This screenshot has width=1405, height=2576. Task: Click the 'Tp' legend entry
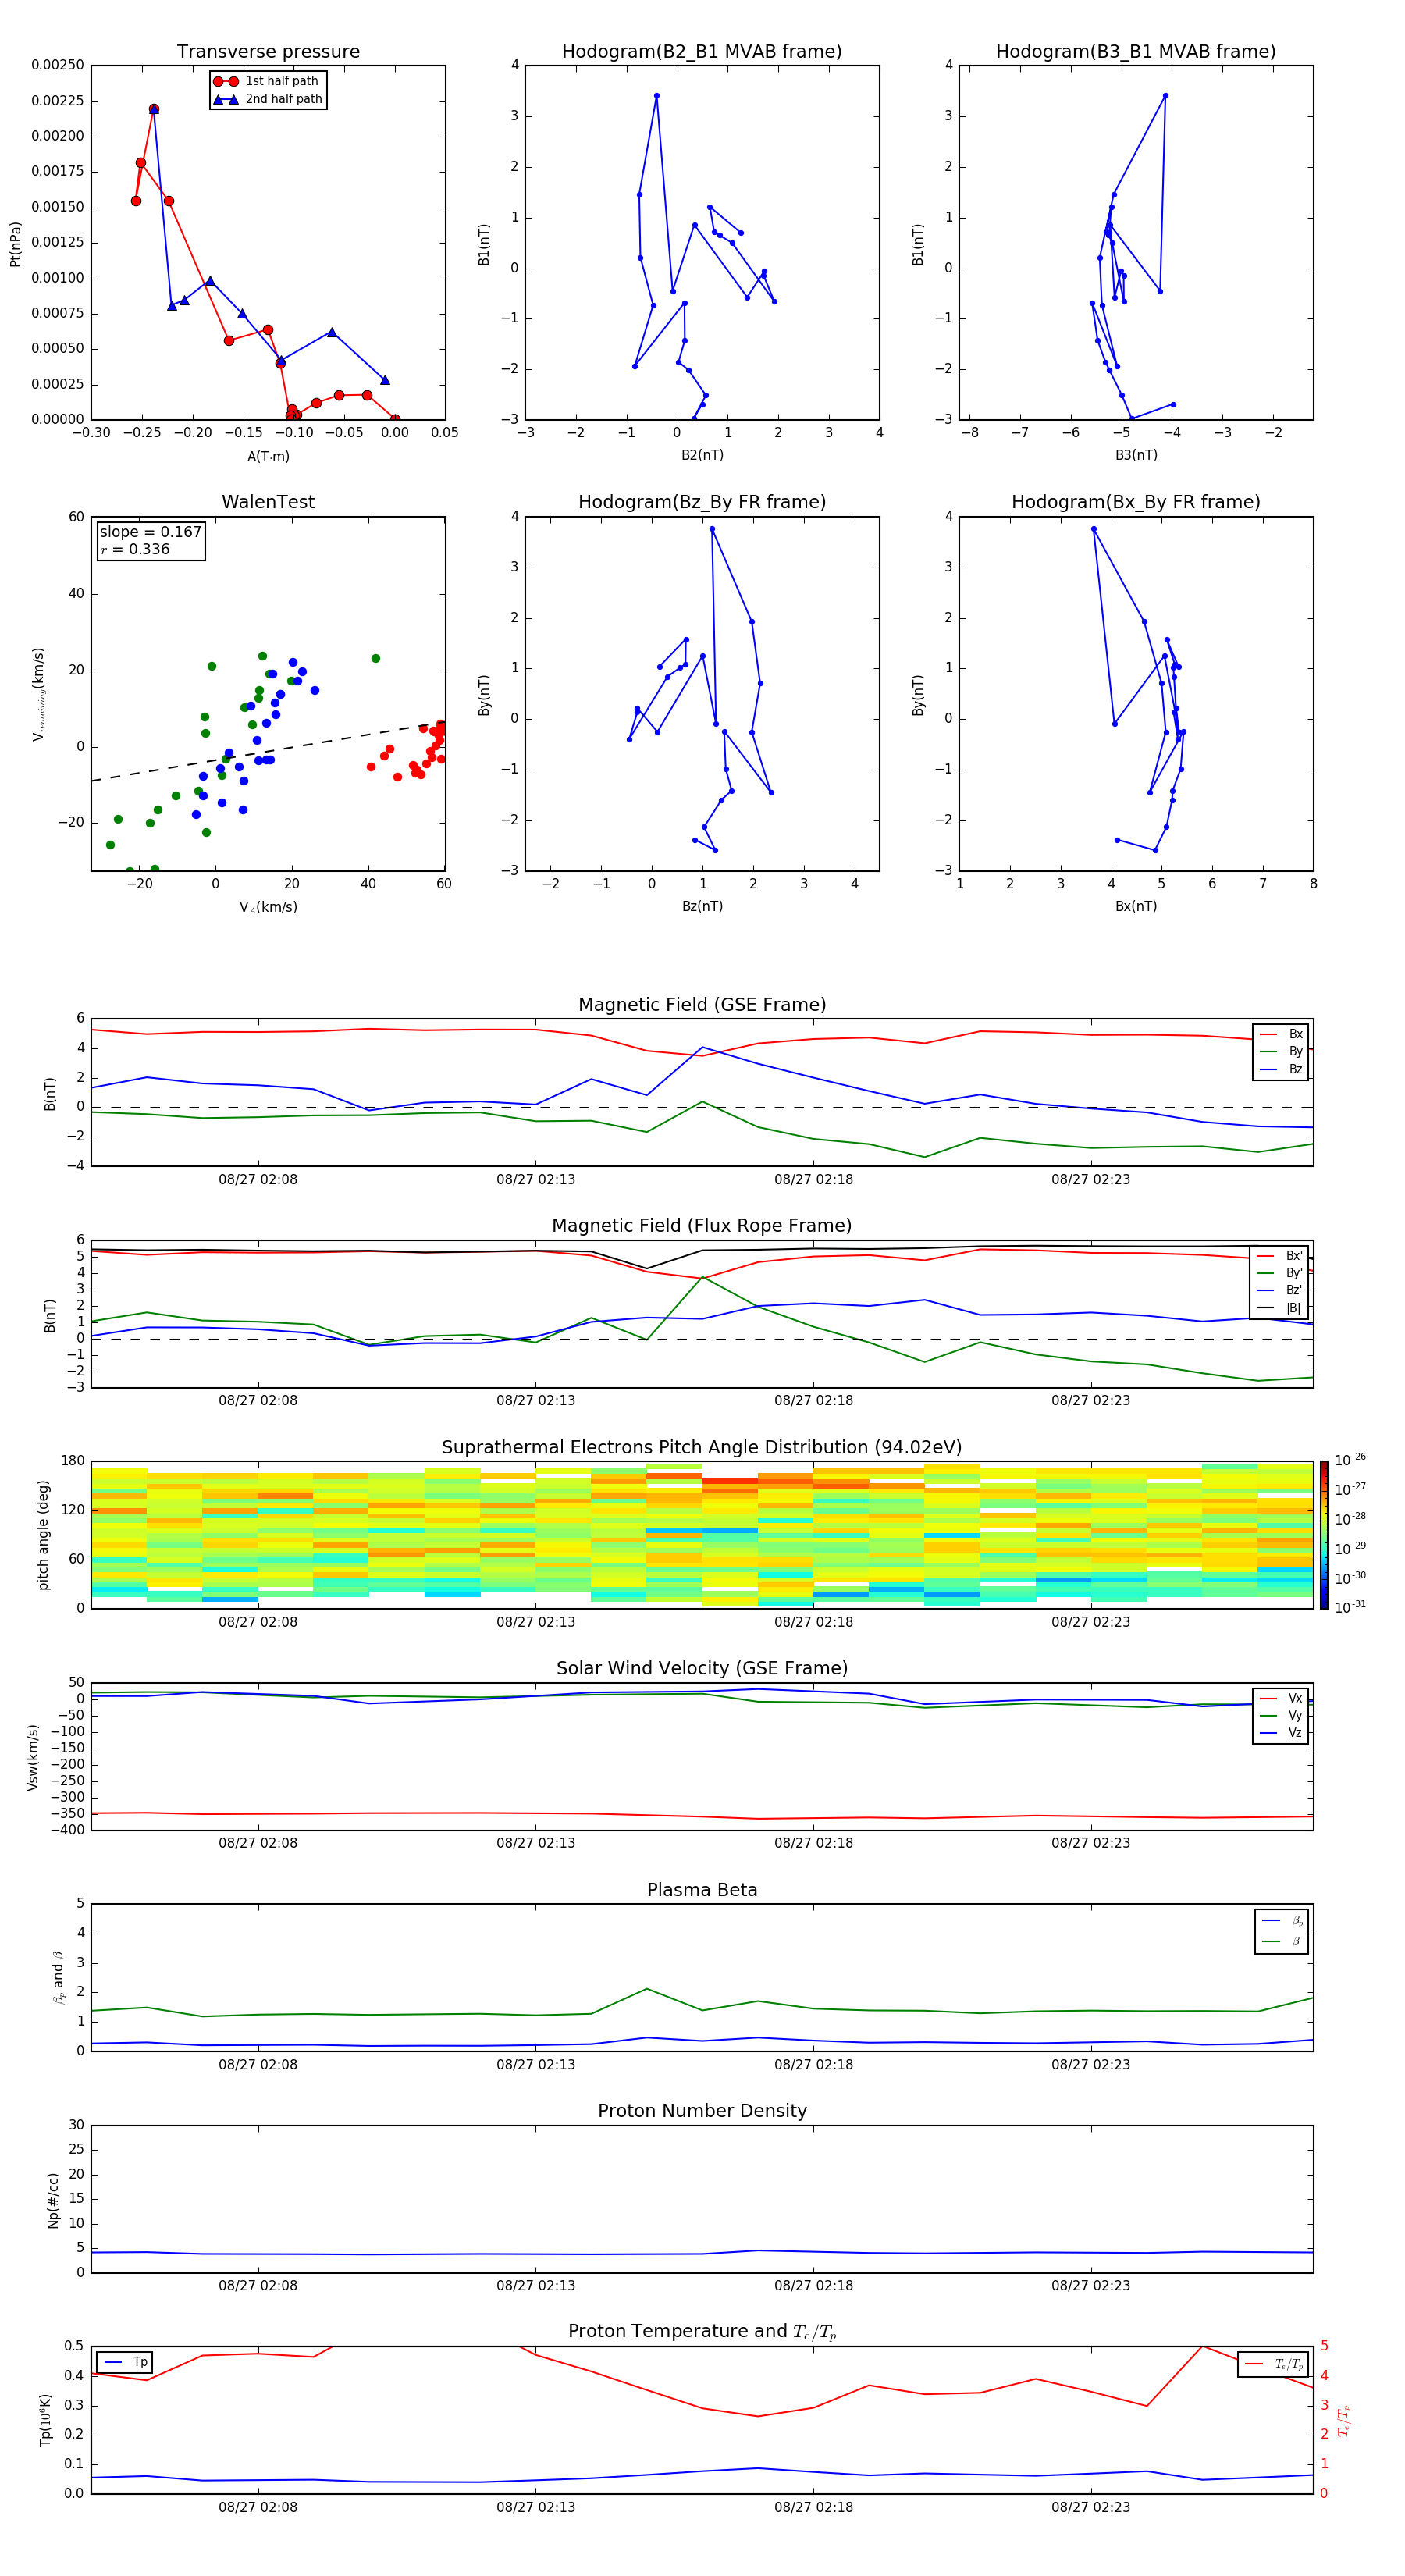(x=125, y=2363)
